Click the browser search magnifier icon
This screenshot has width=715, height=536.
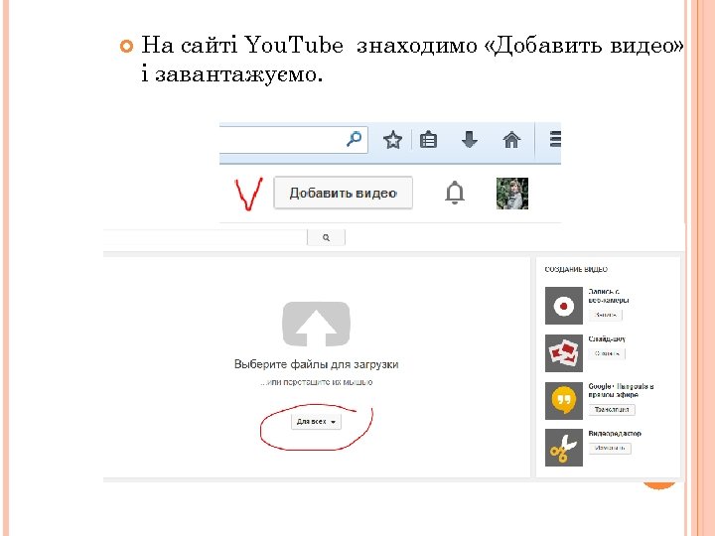(354, 139)
